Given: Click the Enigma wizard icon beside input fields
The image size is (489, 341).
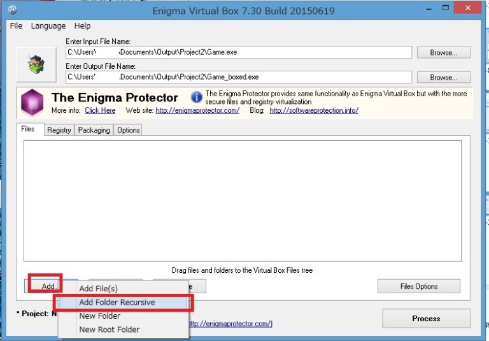Looking at the screenshot, I should (x=35, y=63).
